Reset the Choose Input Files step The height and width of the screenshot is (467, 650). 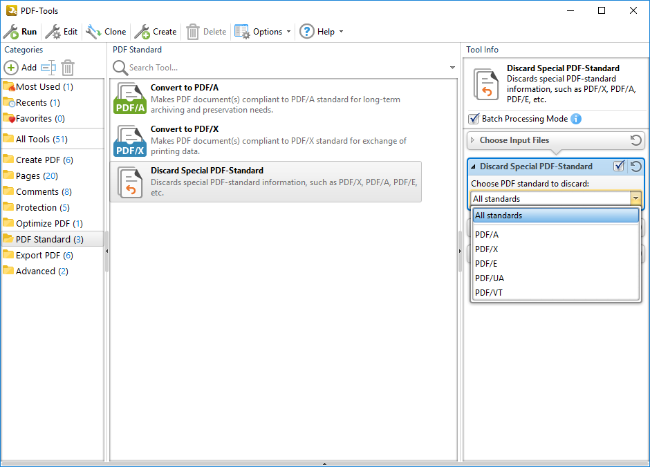click(635, 140)
